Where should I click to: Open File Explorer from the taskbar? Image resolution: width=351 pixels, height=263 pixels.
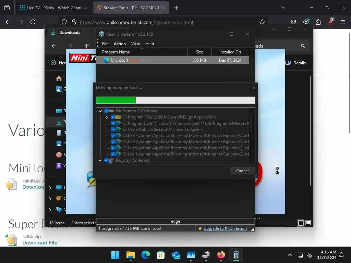tap(131, 255)
